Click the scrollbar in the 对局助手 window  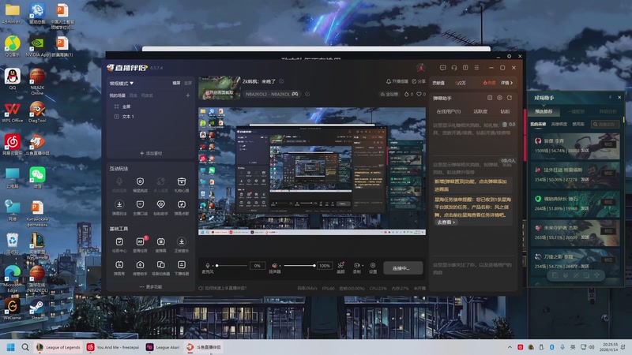pos(623,120)
